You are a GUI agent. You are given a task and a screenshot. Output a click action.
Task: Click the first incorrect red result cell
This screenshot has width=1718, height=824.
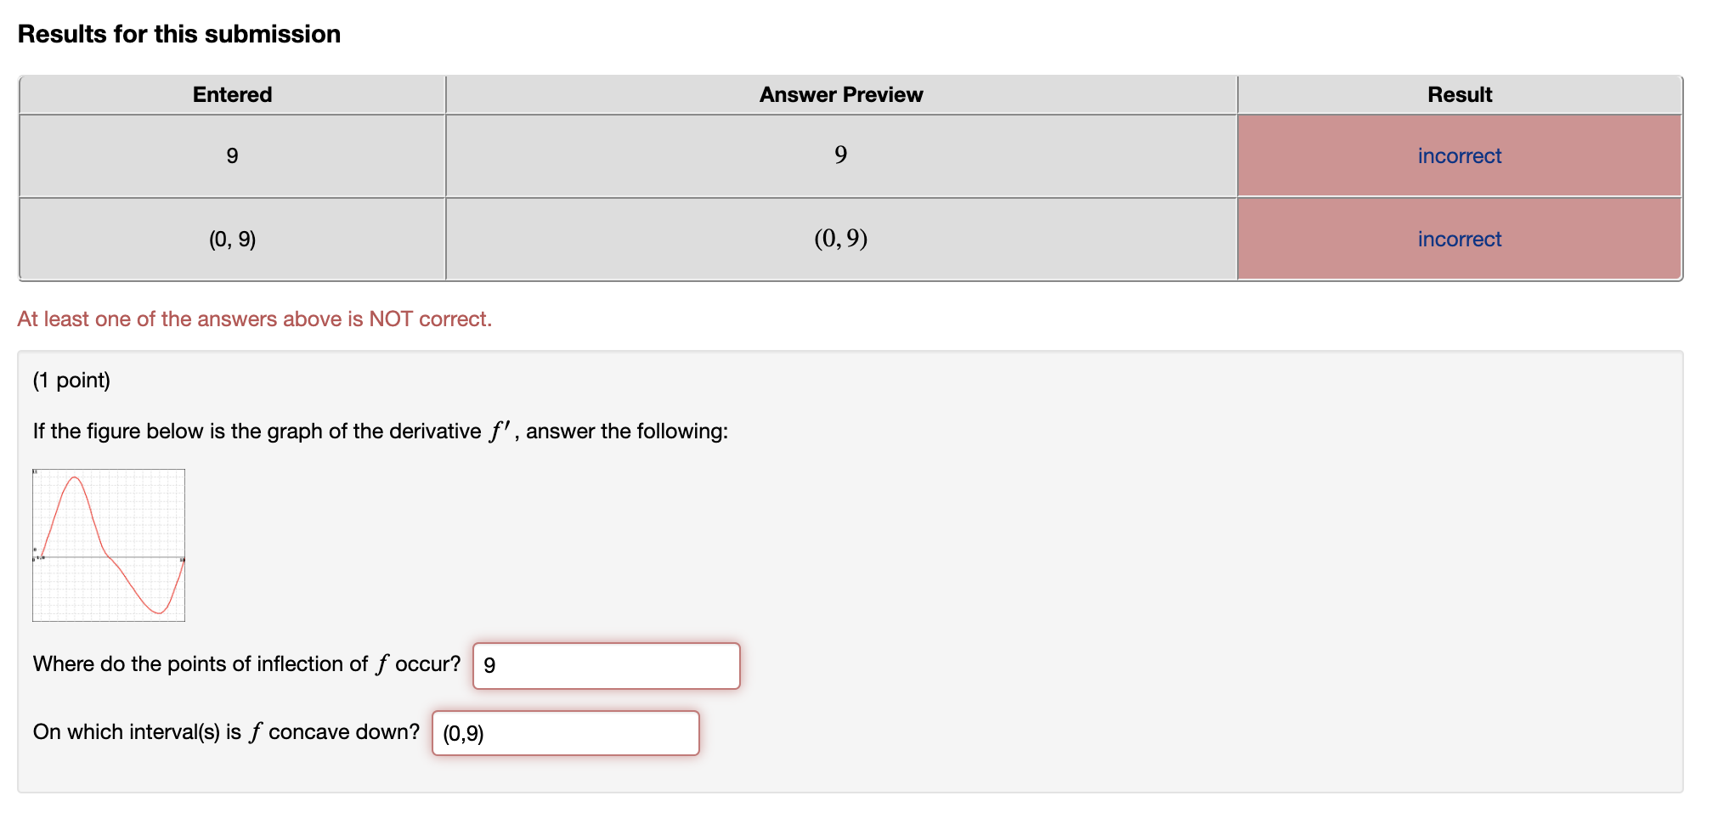point(1459,155)
